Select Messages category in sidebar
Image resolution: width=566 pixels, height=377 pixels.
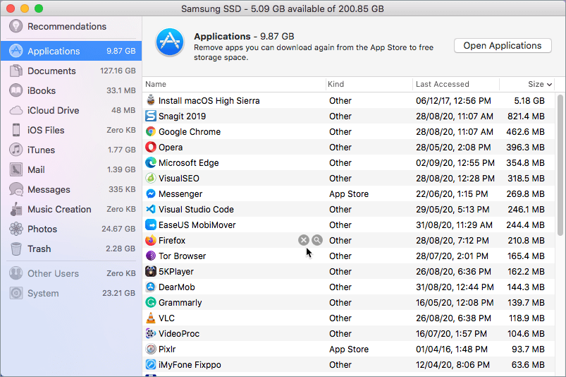tap(71, 189)
